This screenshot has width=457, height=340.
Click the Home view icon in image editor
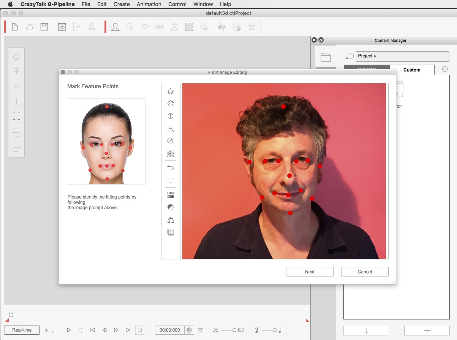click(x=171, y=91)
